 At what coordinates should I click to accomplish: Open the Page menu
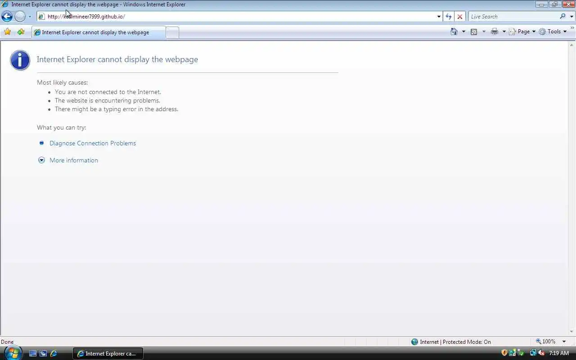coord(522,31)
